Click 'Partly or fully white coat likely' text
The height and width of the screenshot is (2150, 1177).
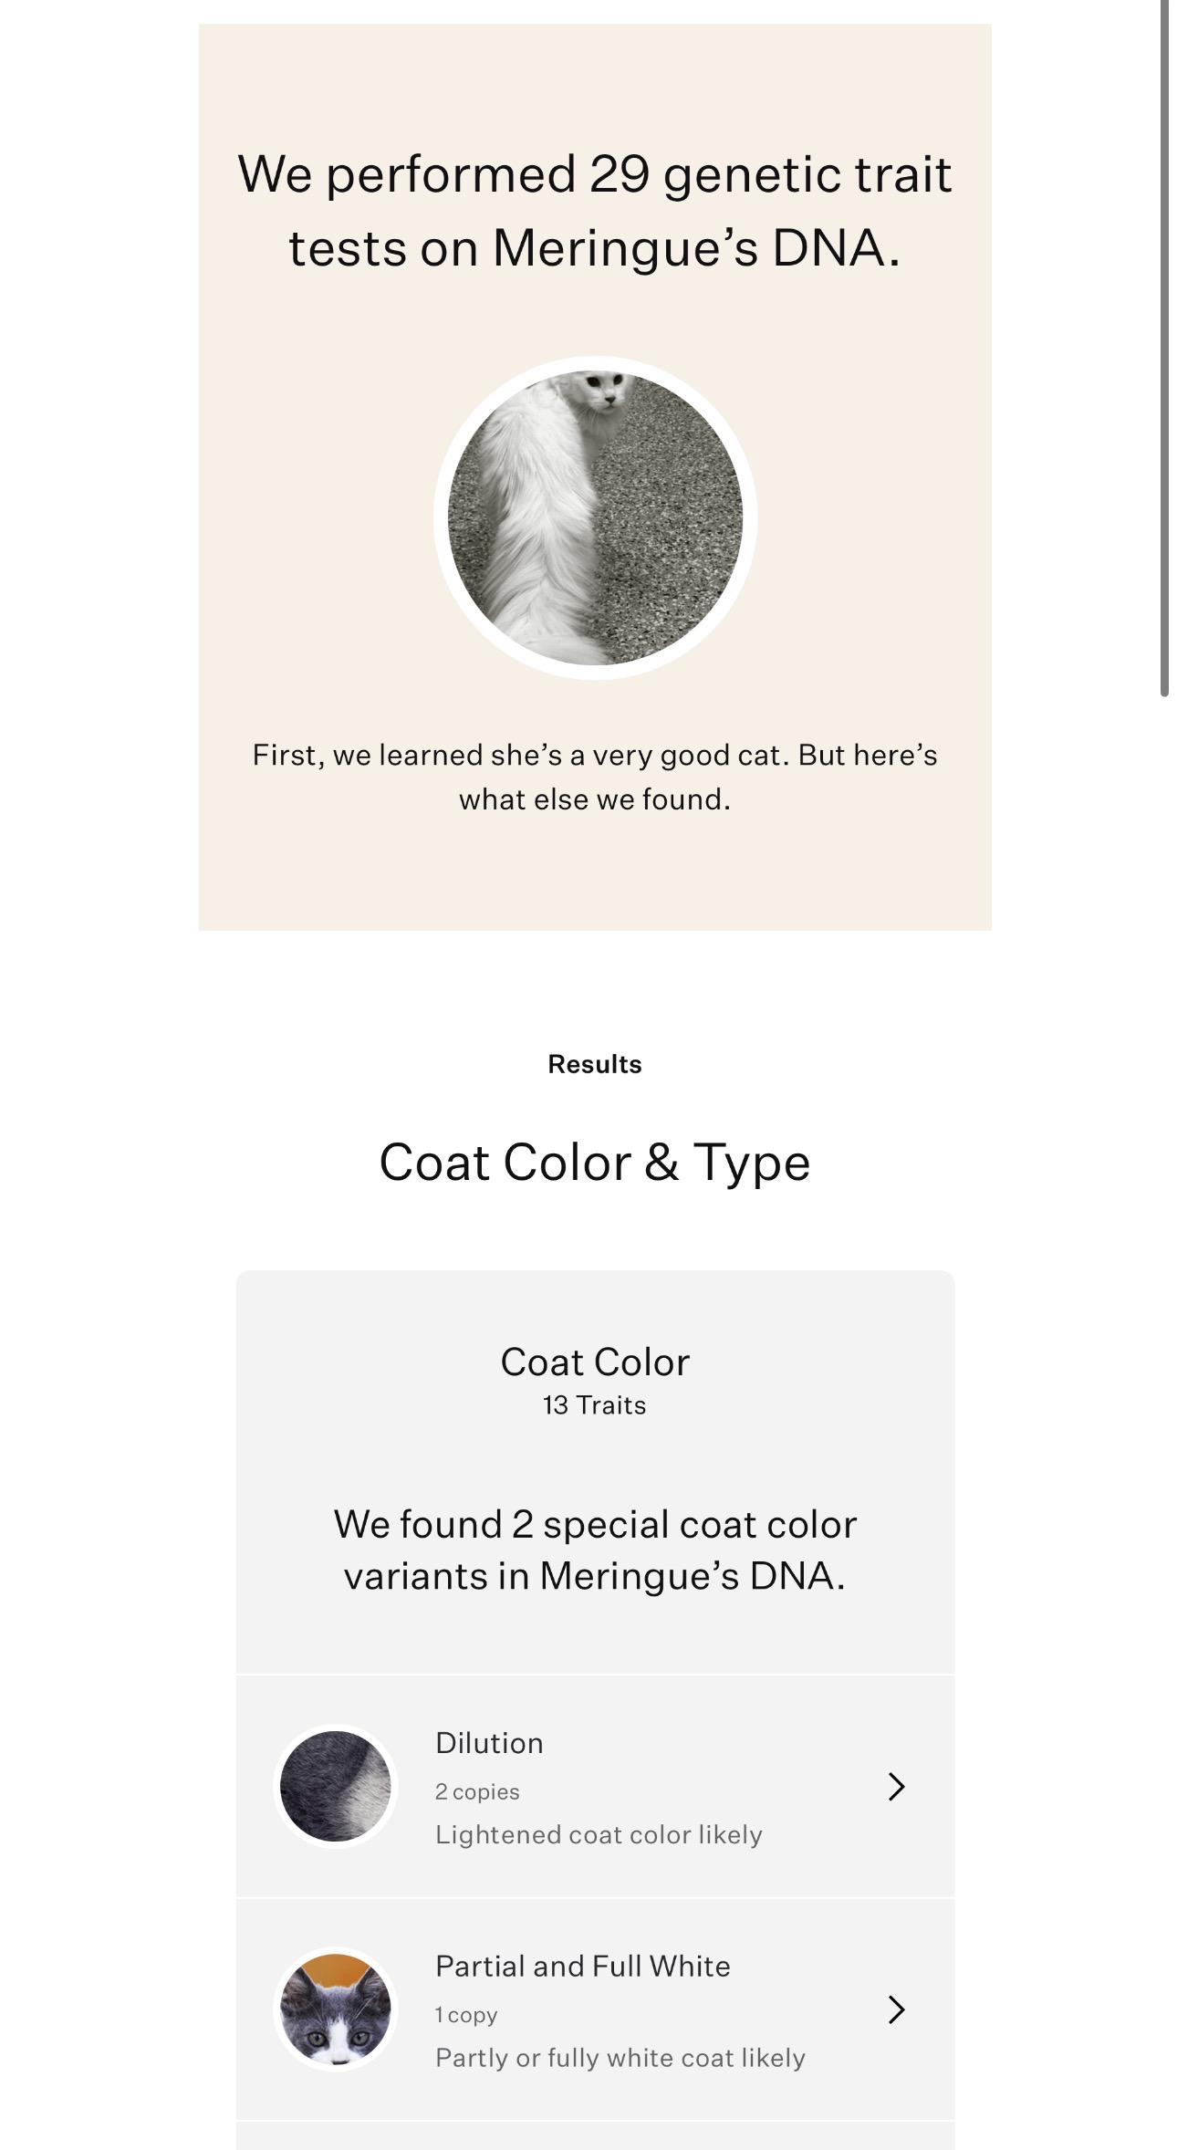(x=620, y=2057)
